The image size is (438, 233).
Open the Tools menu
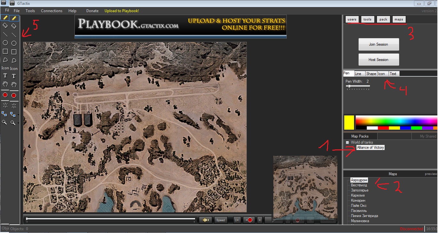30,11
